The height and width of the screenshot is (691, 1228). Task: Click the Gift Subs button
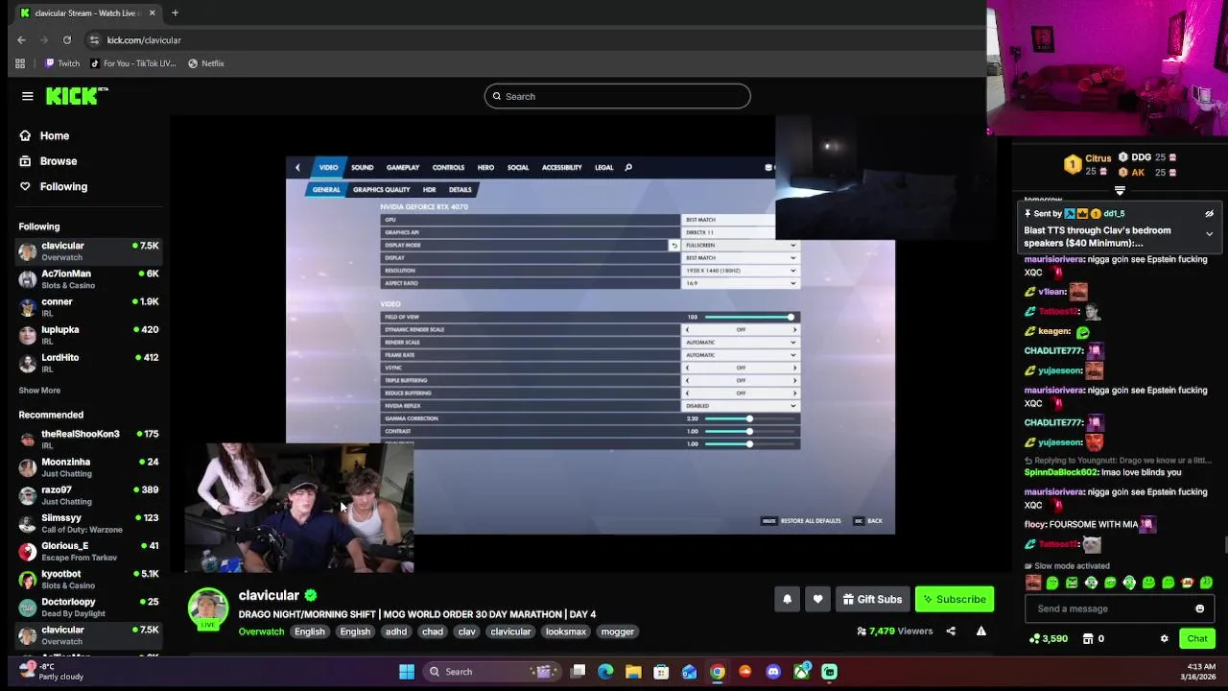point(872,599)
